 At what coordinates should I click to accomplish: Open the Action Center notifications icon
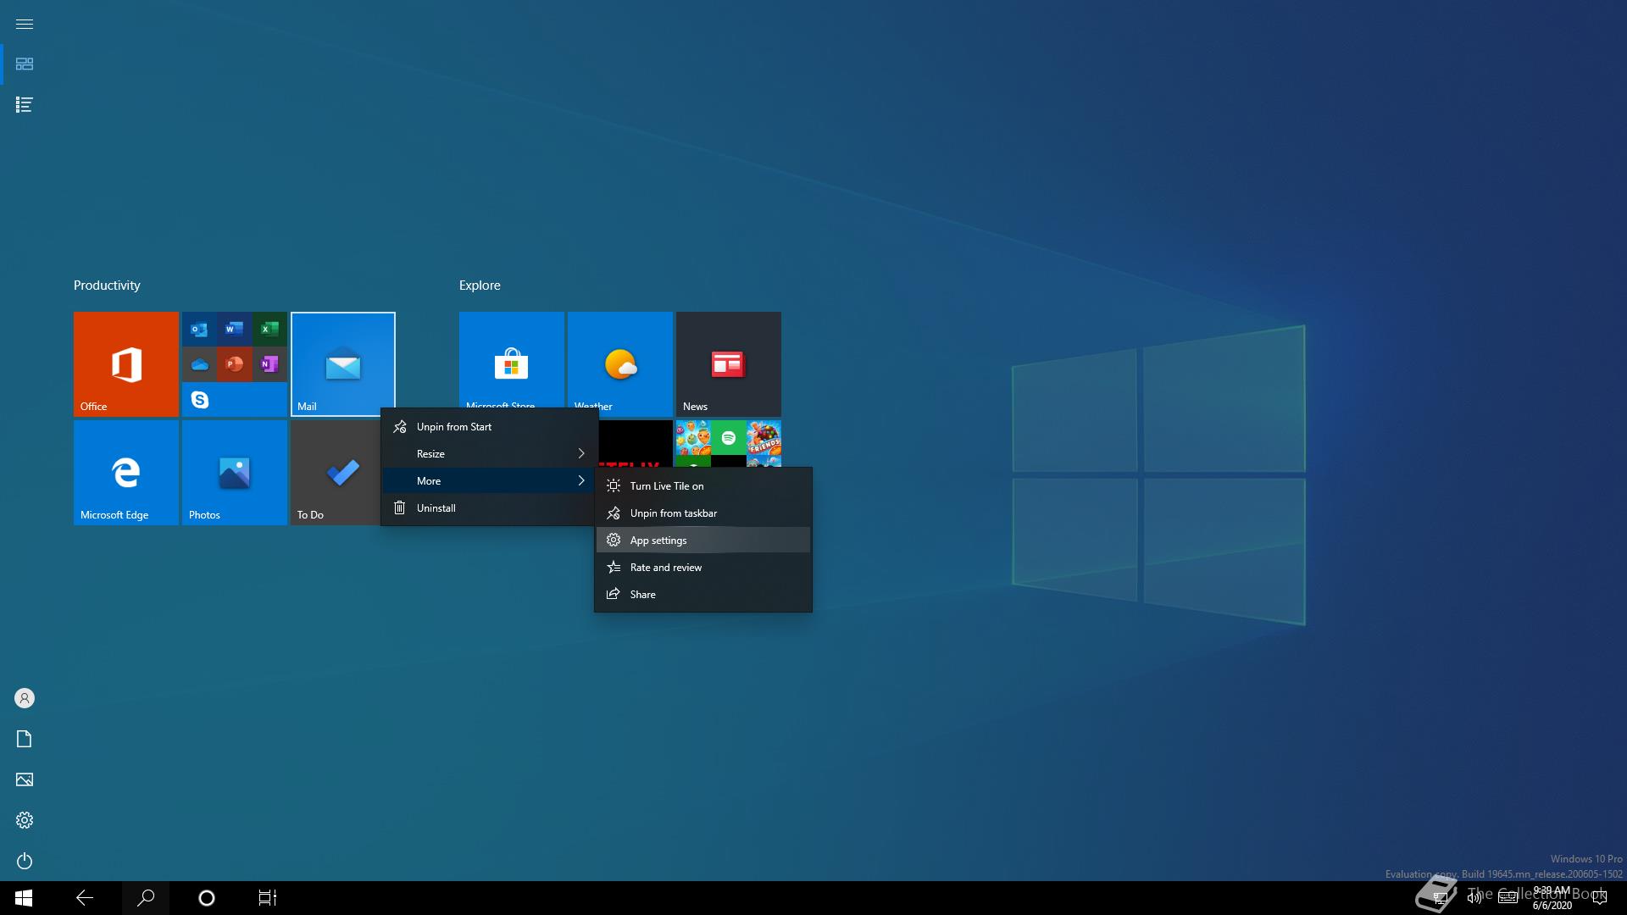click(x=1600, y=898)
